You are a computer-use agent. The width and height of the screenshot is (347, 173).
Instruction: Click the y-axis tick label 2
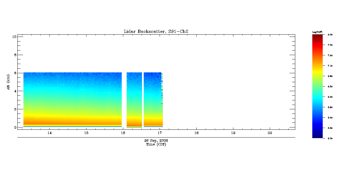tap(15, 109)
